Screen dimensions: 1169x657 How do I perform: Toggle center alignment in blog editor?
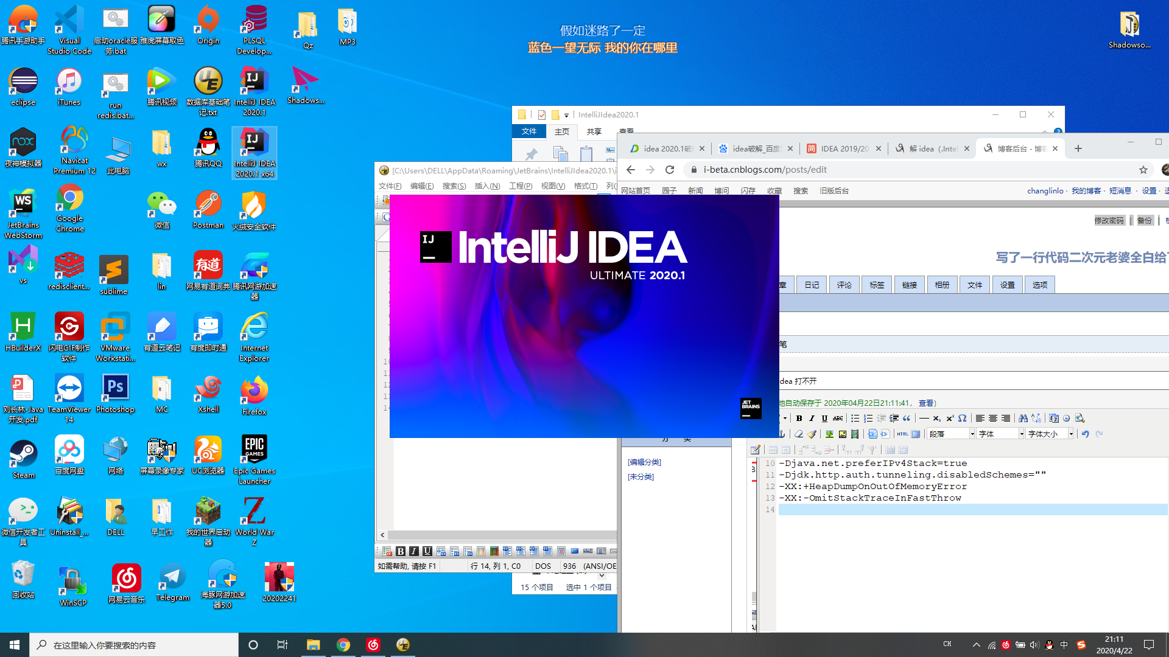tap(993, 418)
